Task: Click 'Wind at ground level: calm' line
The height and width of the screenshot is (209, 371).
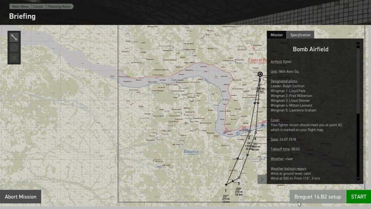Action: coord(290,173)
